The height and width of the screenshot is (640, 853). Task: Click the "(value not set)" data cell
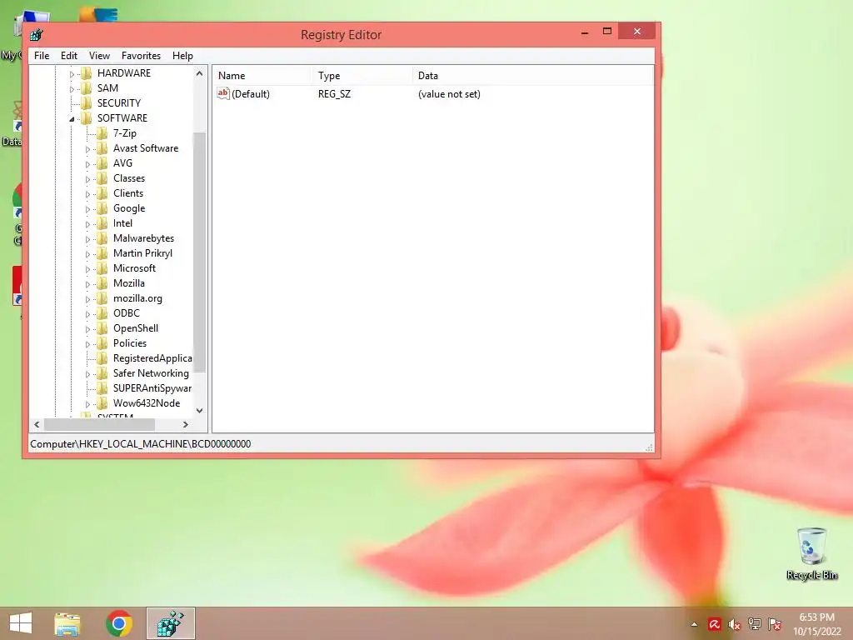click(449, 94)
